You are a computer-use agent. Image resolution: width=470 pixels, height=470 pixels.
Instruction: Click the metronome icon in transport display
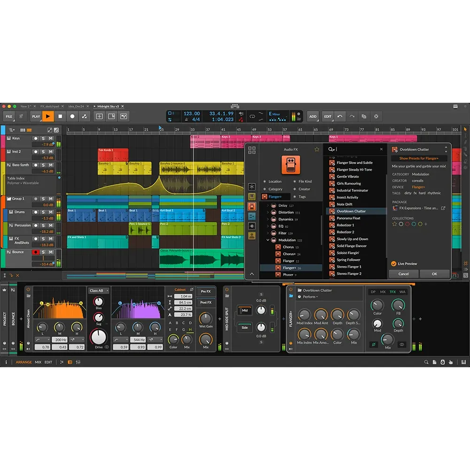click(187, 119)
